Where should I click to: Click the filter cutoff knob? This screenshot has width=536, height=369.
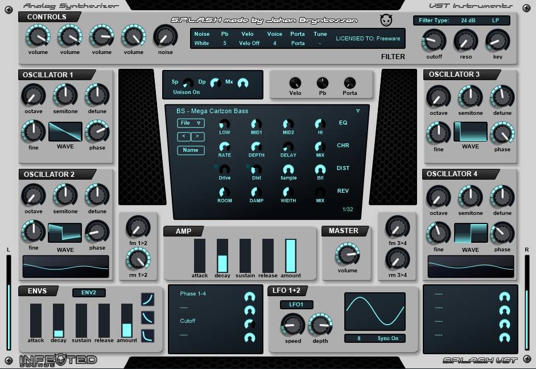434,41
